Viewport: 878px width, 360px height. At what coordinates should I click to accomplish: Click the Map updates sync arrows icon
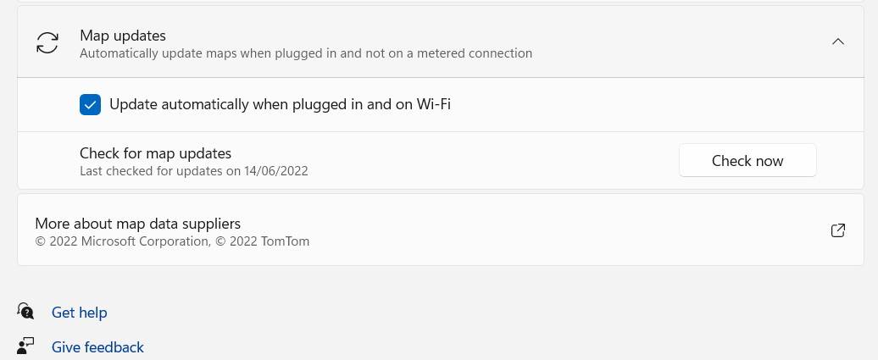point(47,43)
